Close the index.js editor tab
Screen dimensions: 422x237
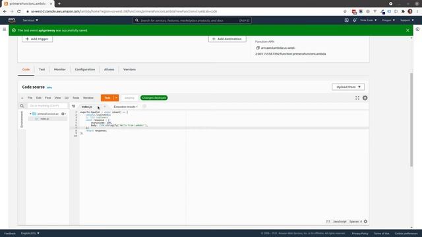[105, 107]
